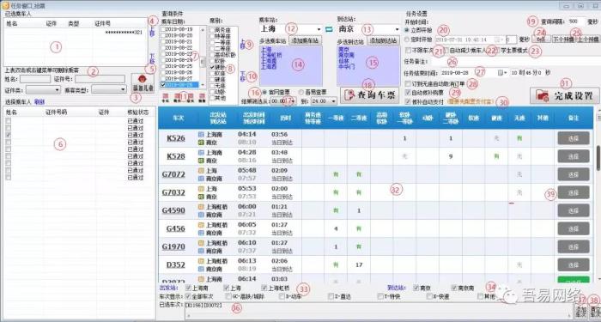Click 选择 button for train G7072
601x322 pixels.
pyautogui.click(x=574, y=174)
